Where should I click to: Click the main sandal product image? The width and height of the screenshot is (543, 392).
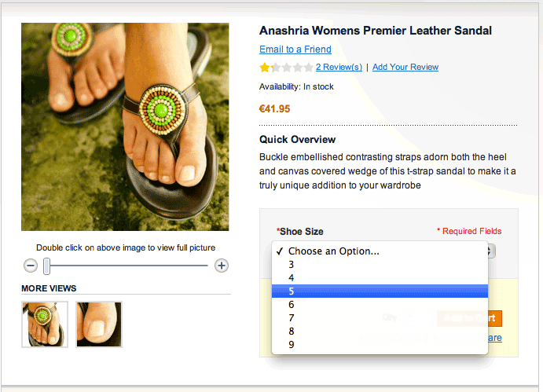(x=125, y=126)
